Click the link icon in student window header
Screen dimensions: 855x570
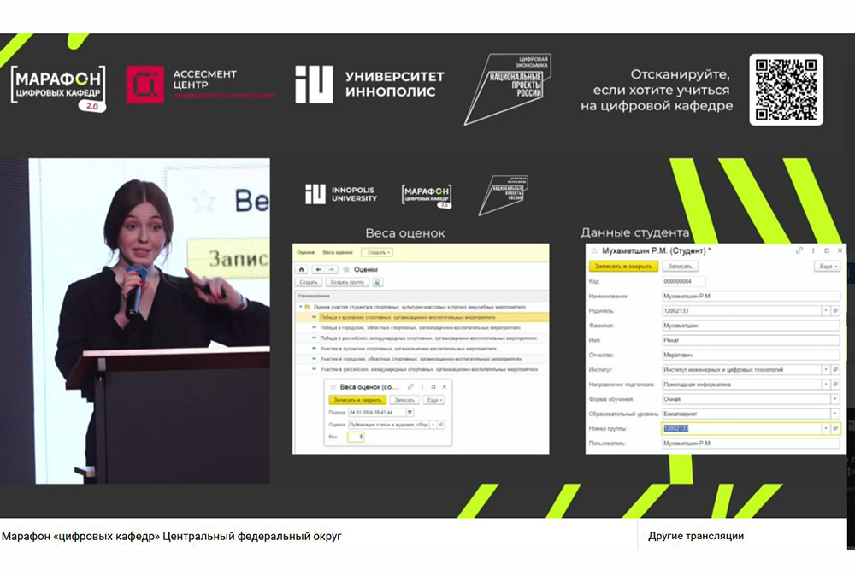point(799,251)
